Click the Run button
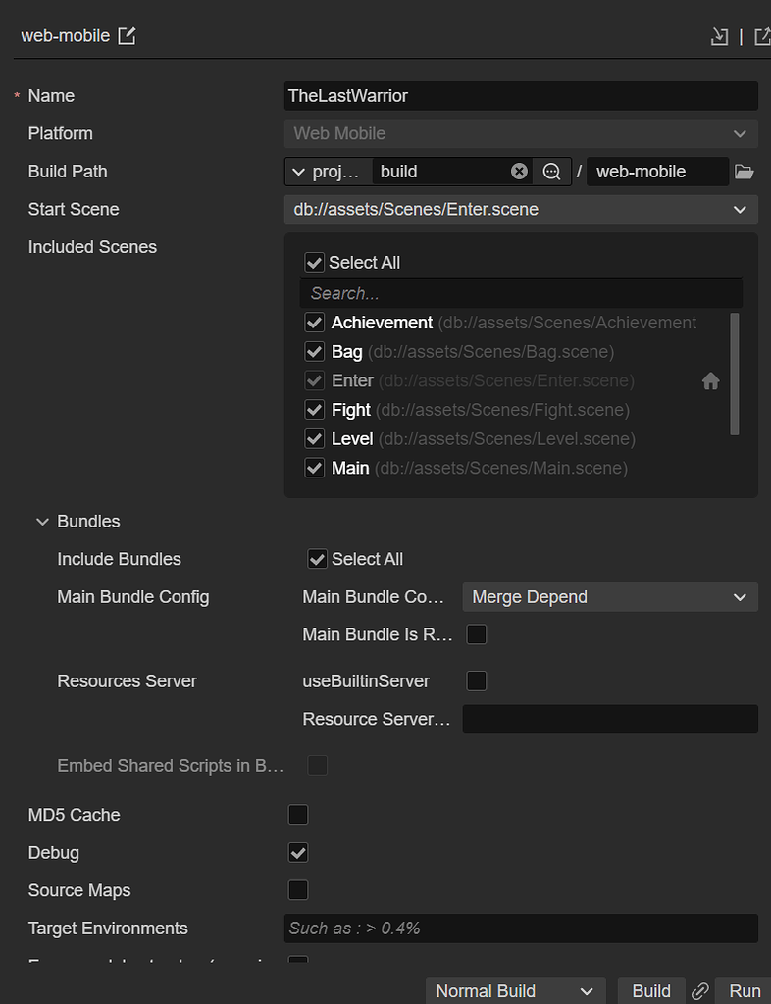Image resolution: width=771 pixels, height=1004 pixels. click(x=745, y=991)
